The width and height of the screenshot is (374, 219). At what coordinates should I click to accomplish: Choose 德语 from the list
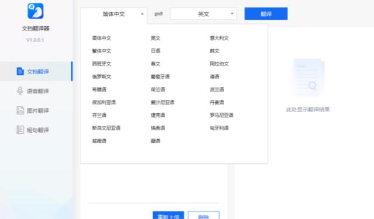(214, 77)
